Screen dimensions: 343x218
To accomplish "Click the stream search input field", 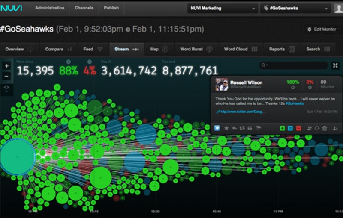I will click(293, 65).
